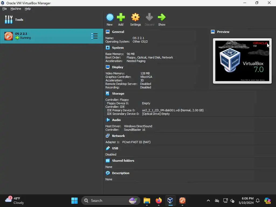The width and height of the screenshot is (276, 207).
Task: Click the Show green arrow icon
Action: (x=162, y=17)
